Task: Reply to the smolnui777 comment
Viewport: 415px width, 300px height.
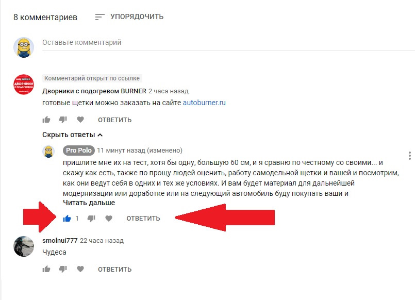Action: coord(114,269)
